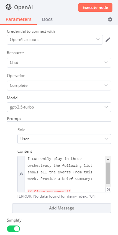Expand the Role dropdown set to User
The height and width of the screenshot is (235, 118).
(x=64, y=139)
